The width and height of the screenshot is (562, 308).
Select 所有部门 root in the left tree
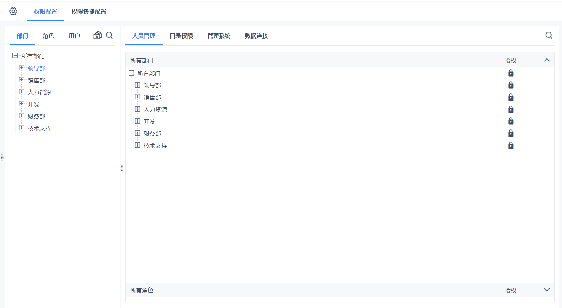pyautogui.click(x=33, y=56)
